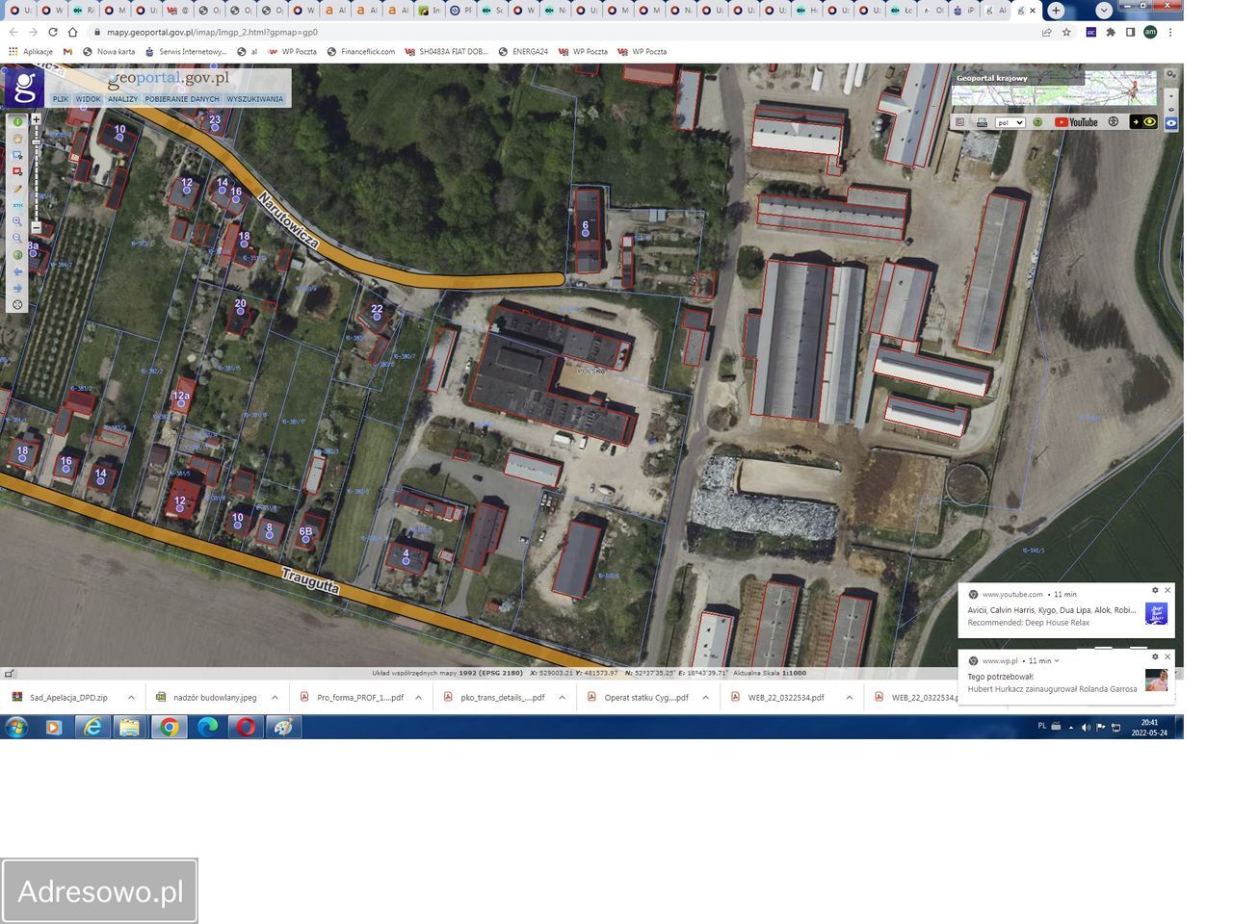Activate the hand pan tool
1233x924 pixels.
coord(17,139)
